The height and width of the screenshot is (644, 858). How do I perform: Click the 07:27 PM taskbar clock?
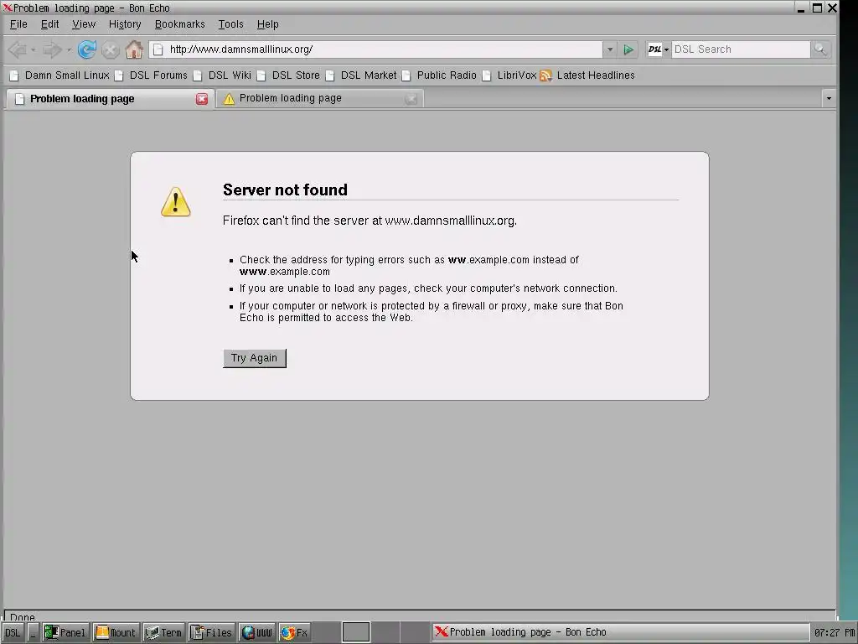coord(834,632)
